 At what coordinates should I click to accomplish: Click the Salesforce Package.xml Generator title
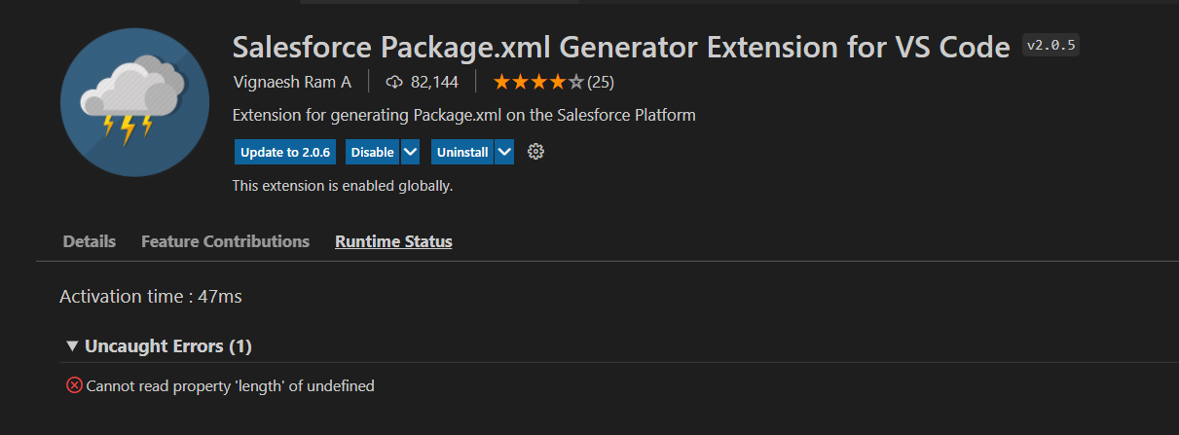point(620,47)
